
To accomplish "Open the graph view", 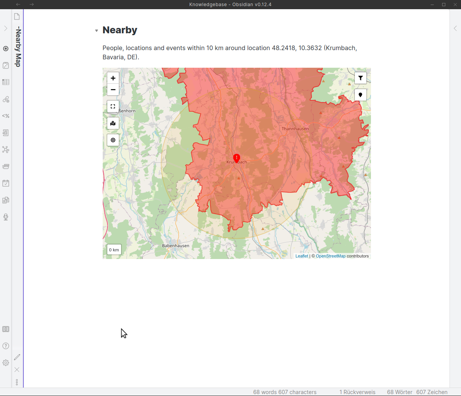I will [x=6, y=150].
